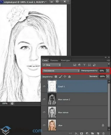Hide the Фон копия 2 layer
111x135 pixels.
tap(44, 99)
